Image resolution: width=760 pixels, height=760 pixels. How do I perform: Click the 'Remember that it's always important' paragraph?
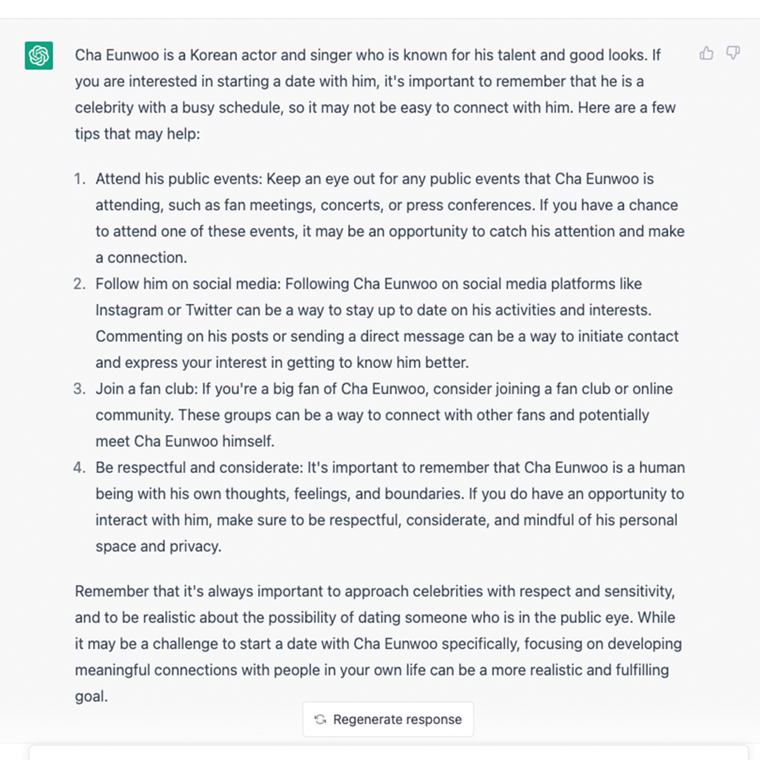378,644
